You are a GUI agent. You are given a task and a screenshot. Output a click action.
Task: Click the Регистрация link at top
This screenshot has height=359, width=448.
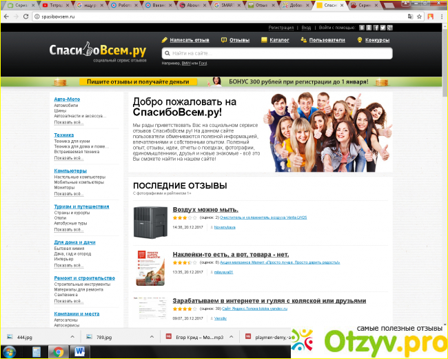point(281,28)
